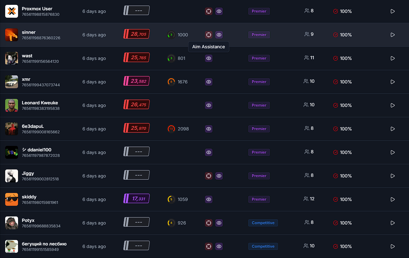The height and width of the screenshot is (258, 409).
Task: Click the aim assistance crosshair icon for sinner
Action: click(209, 35)
